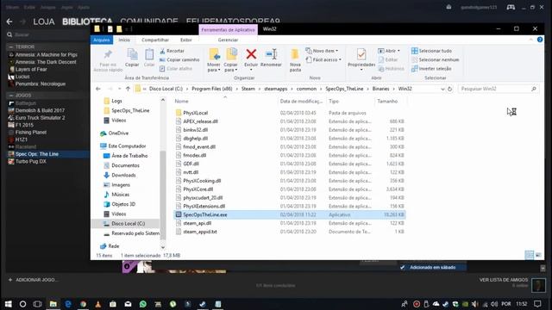Click the Colar ribbon icon
The image size is (552, 310).
(x=149, y=58)
